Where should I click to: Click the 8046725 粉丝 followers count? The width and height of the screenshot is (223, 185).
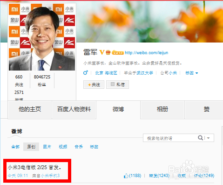click(42, 81)
